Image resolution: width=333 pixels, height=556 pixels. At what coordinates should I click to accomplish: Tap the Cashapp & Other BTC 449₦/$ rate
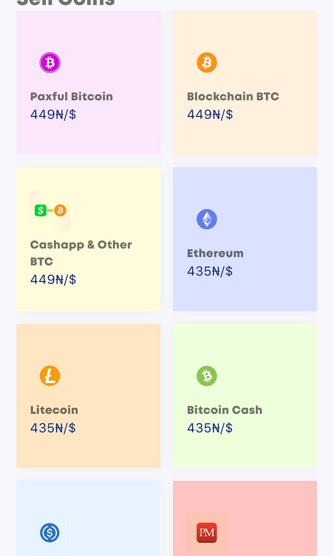[x=53, y=280]
